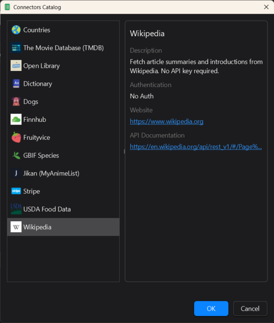Click the TMDB connector icon

16,48
